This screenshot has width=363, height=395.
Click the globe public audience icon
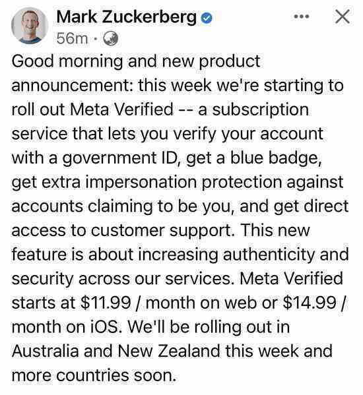coord(111,38)
